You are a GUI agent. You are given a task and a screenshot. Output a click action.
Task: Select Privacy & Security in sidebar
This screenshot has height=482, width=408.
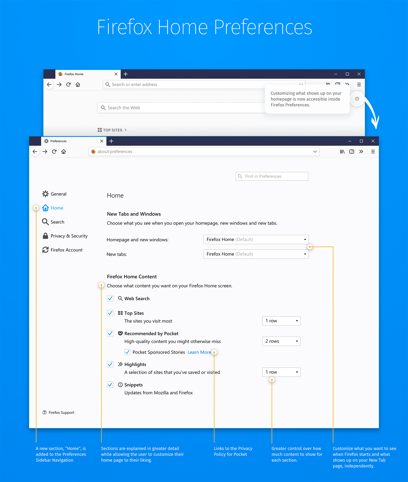click(65, 236)
